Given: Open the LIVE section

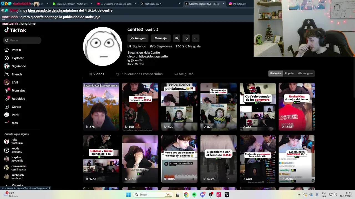Looking at the screenshot, I should pyautogui.click(x=15, y=82).
